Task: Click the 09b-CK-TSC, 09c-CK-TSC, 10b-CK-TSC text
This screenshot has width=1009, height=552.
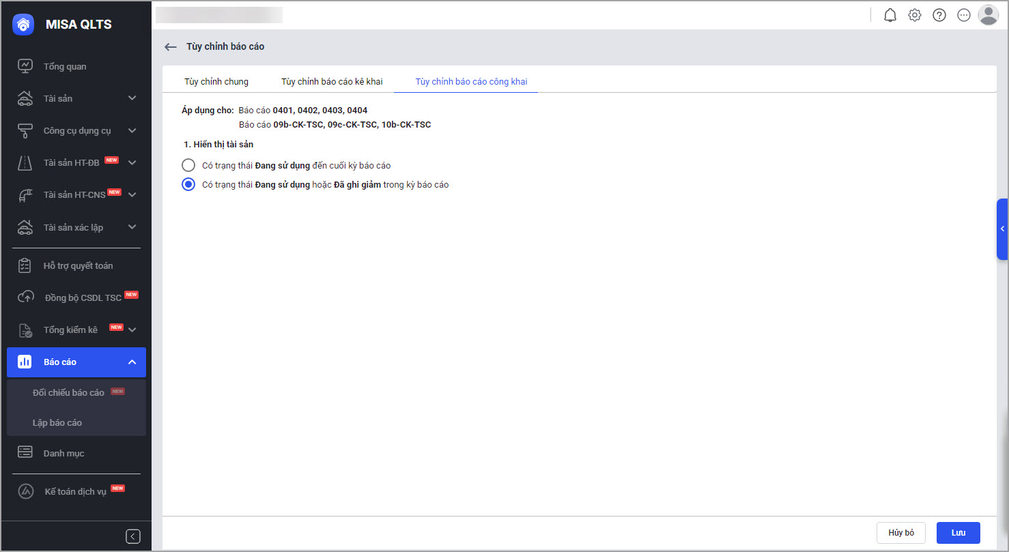Action: click(x=352, y=125)
